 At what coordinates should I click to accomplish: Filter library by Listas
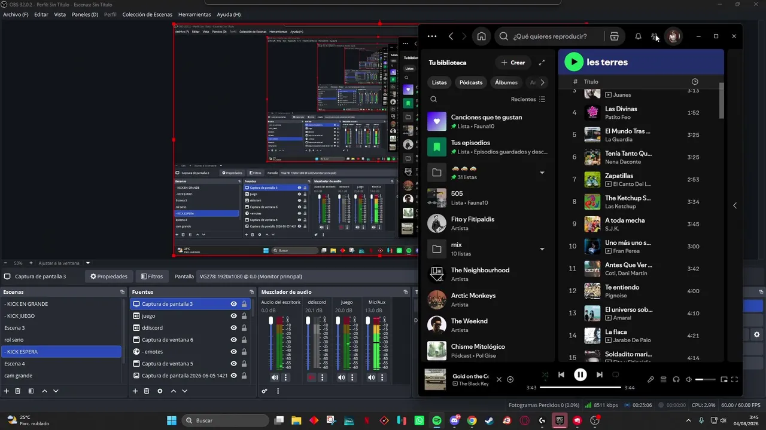point(439,82)
